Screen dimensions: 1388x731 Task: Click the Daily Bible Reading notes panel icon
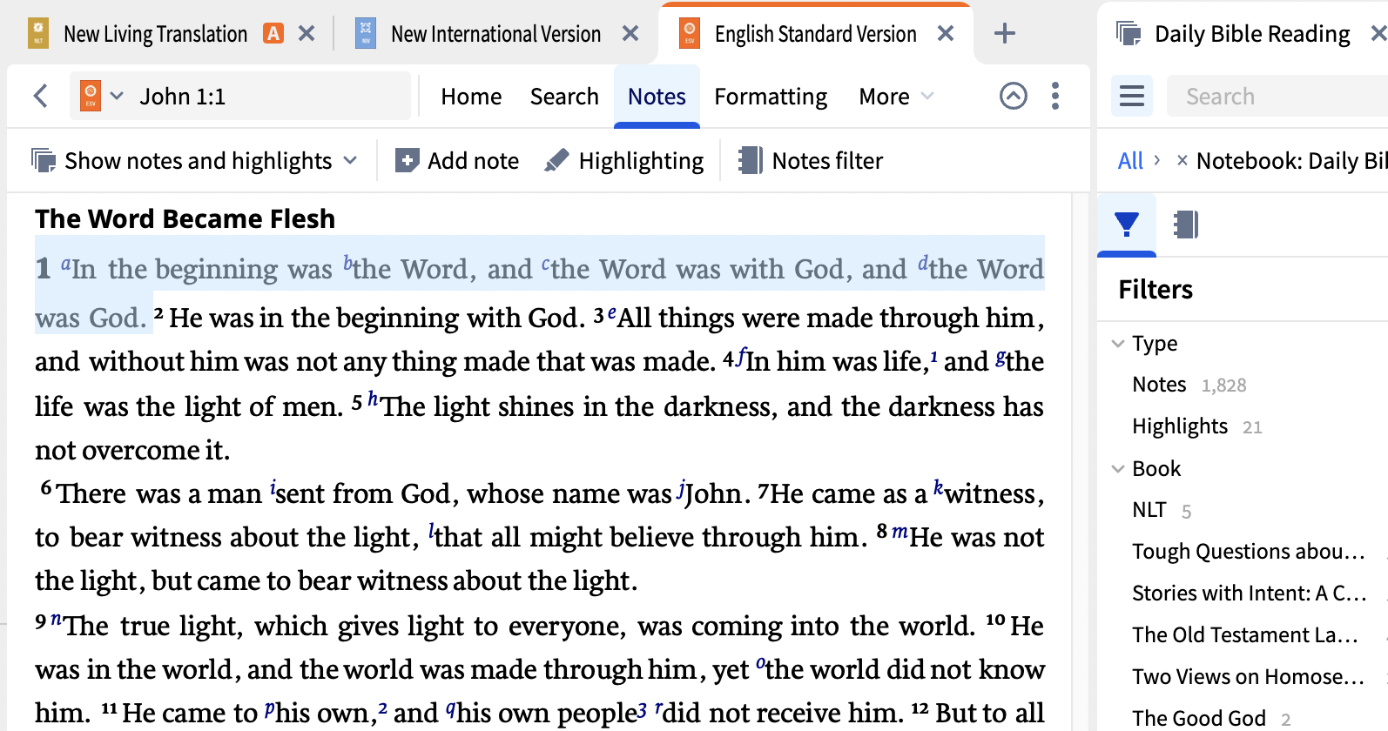point(1129,34)
